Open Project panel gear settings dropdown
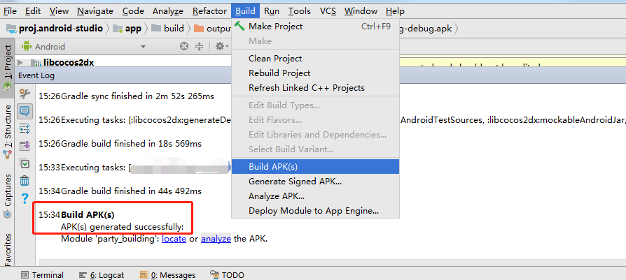 tap(221, 46)
